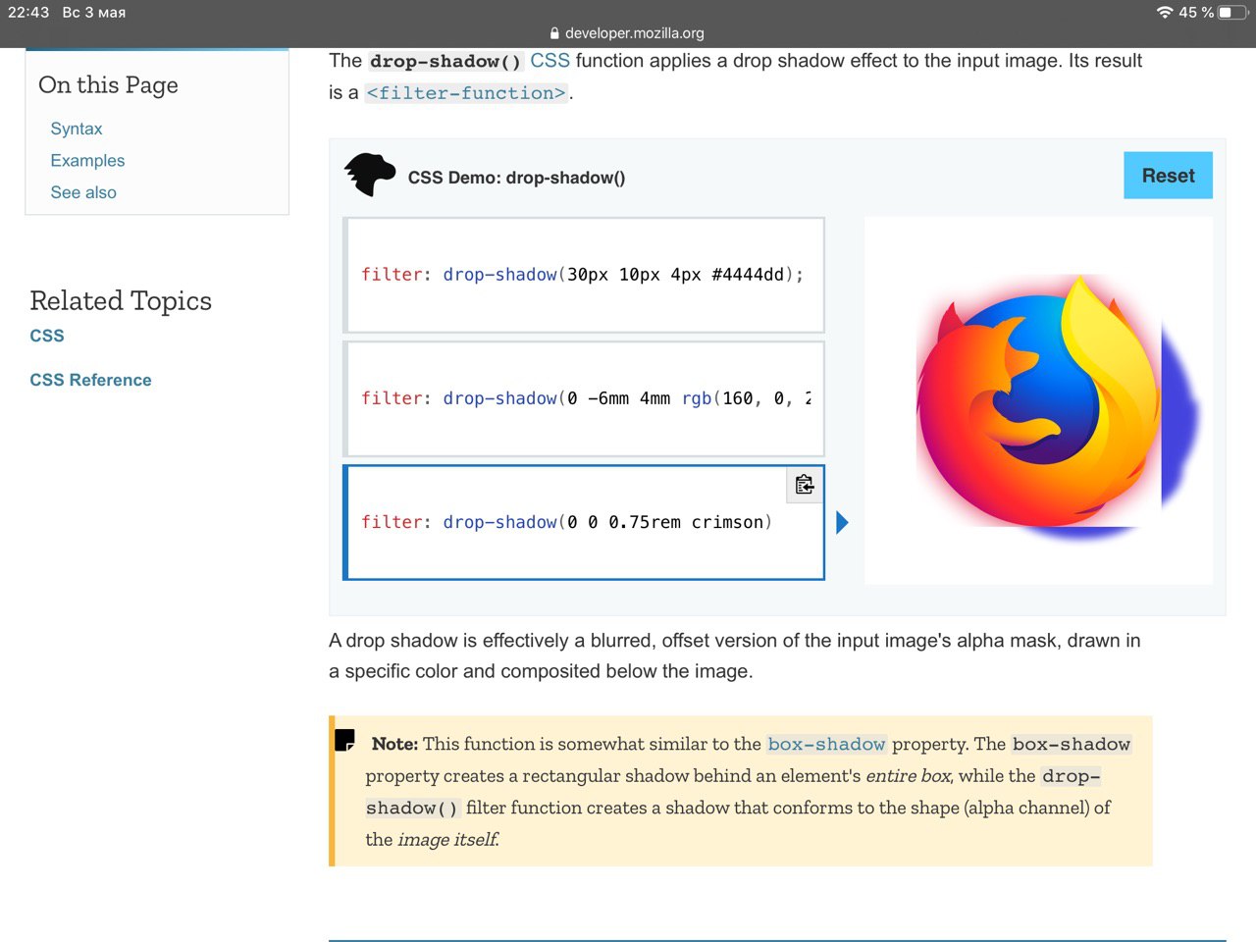Select the 0 0 0.75rem crimson example
The image size is (1256, 942).
coord(584,522)
